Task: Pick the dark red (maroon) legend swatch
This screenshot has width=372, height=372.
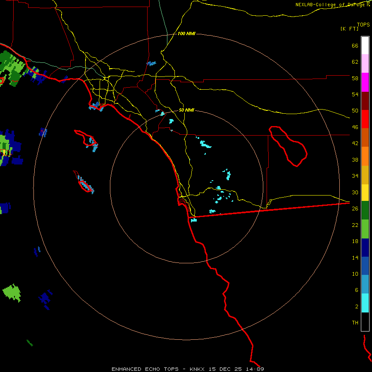Action: [365, 101]
